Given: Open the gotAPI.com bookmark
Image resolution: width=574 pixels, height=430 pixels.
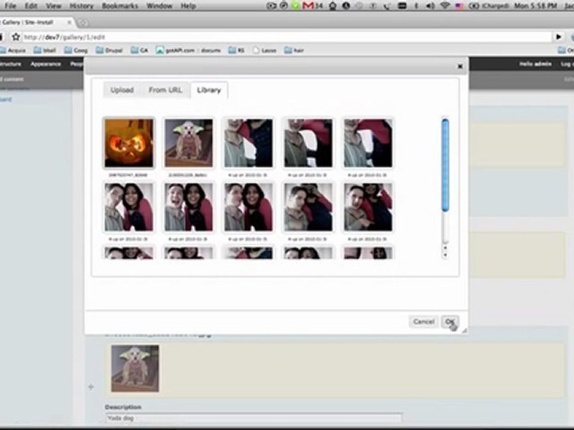Looking at the screenshot, I should click(188, 50).
